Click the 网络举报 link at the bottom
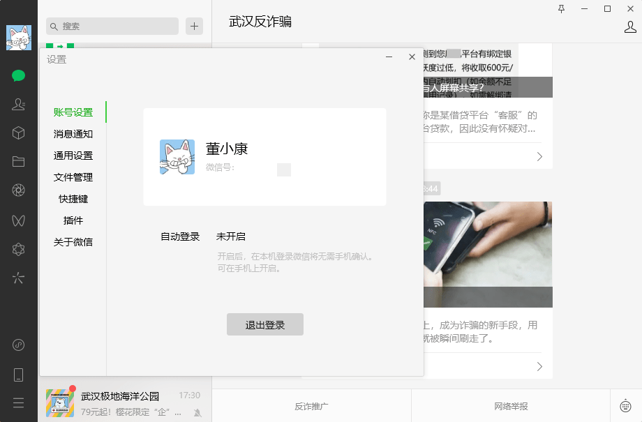 (x=509, y=405)
